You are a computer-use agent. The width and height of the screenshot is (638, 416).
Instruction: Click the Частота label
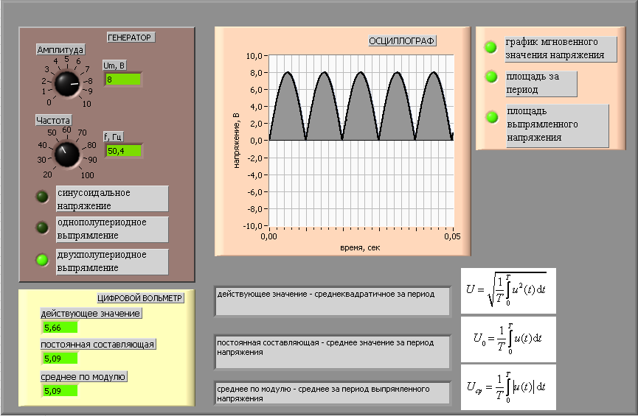(x=53, y=120)
